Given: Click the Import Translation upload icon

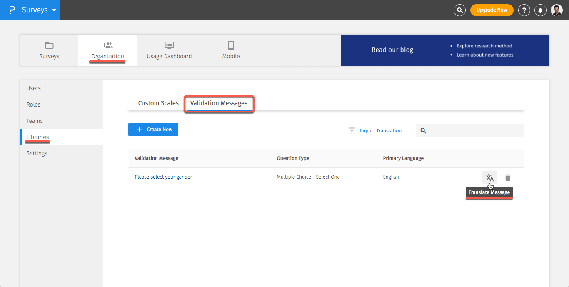Looking at the screenshot, I should (x=352, y=131).
